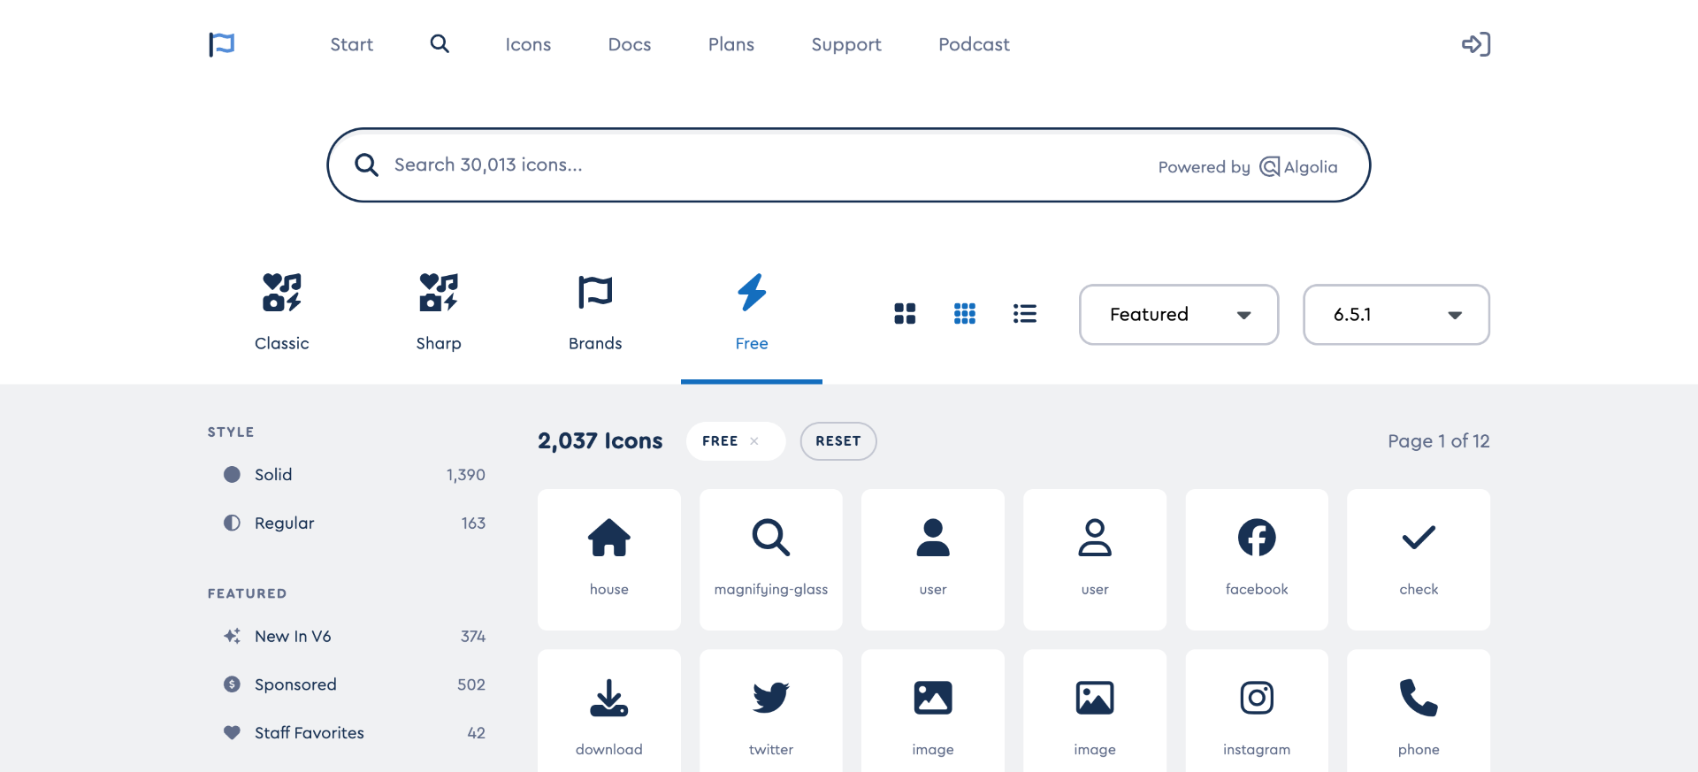
Task: Switch to list view
Action: 1025,314
